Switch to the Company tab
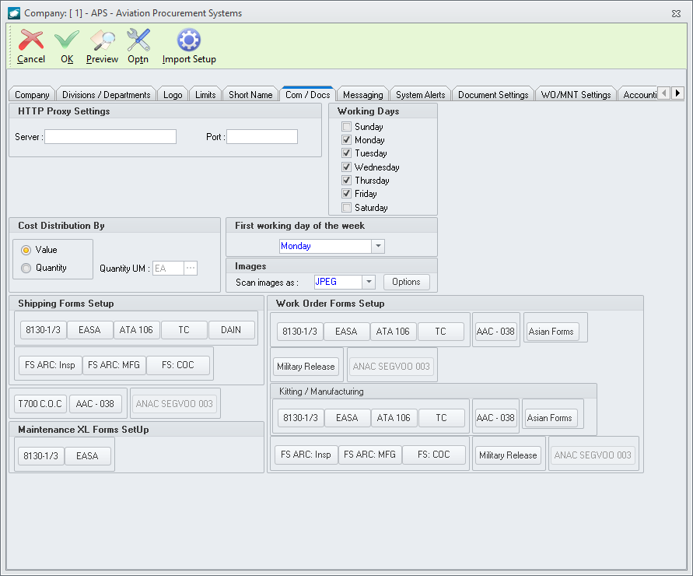 [x=32, y=95]
